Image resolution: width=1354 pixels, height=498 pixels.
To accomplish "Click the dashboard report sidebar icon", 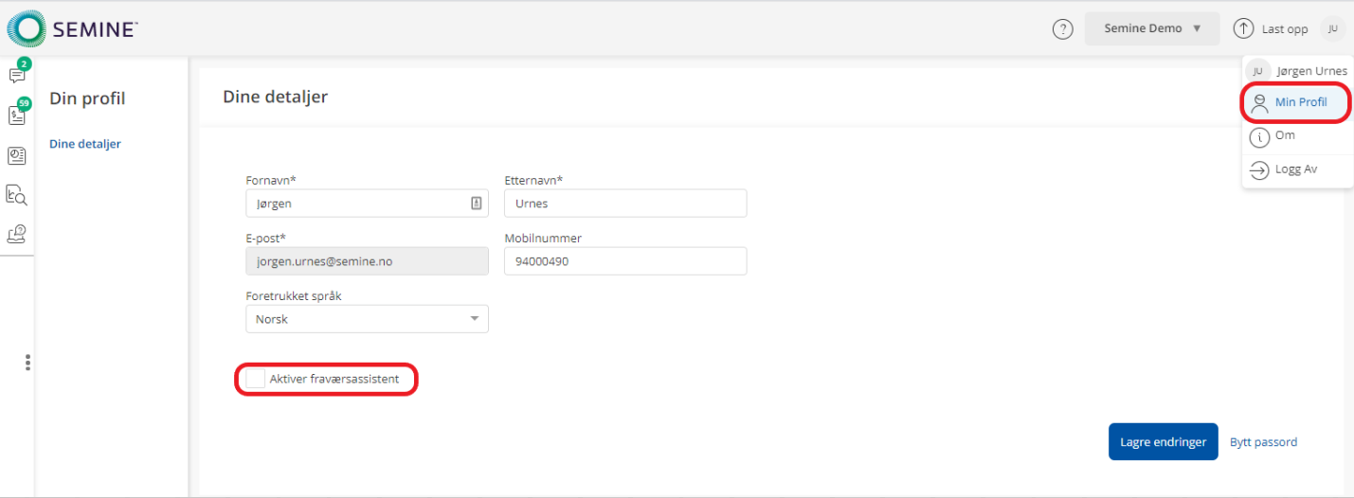I will click(x=16, y=155).
